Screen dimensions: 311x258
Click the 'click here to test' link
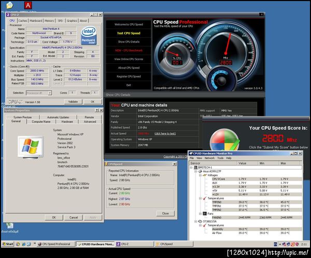click(165, 134)
